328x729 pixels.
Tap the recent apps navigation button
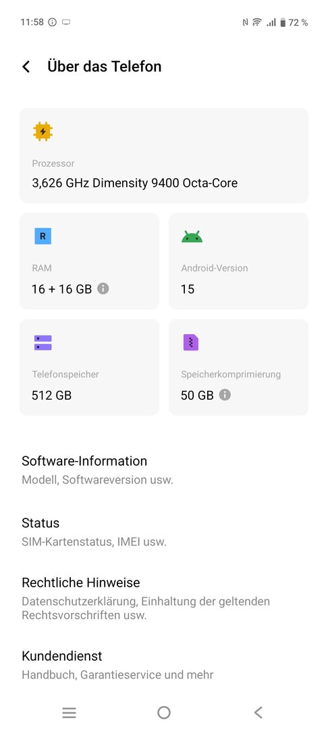70,712
